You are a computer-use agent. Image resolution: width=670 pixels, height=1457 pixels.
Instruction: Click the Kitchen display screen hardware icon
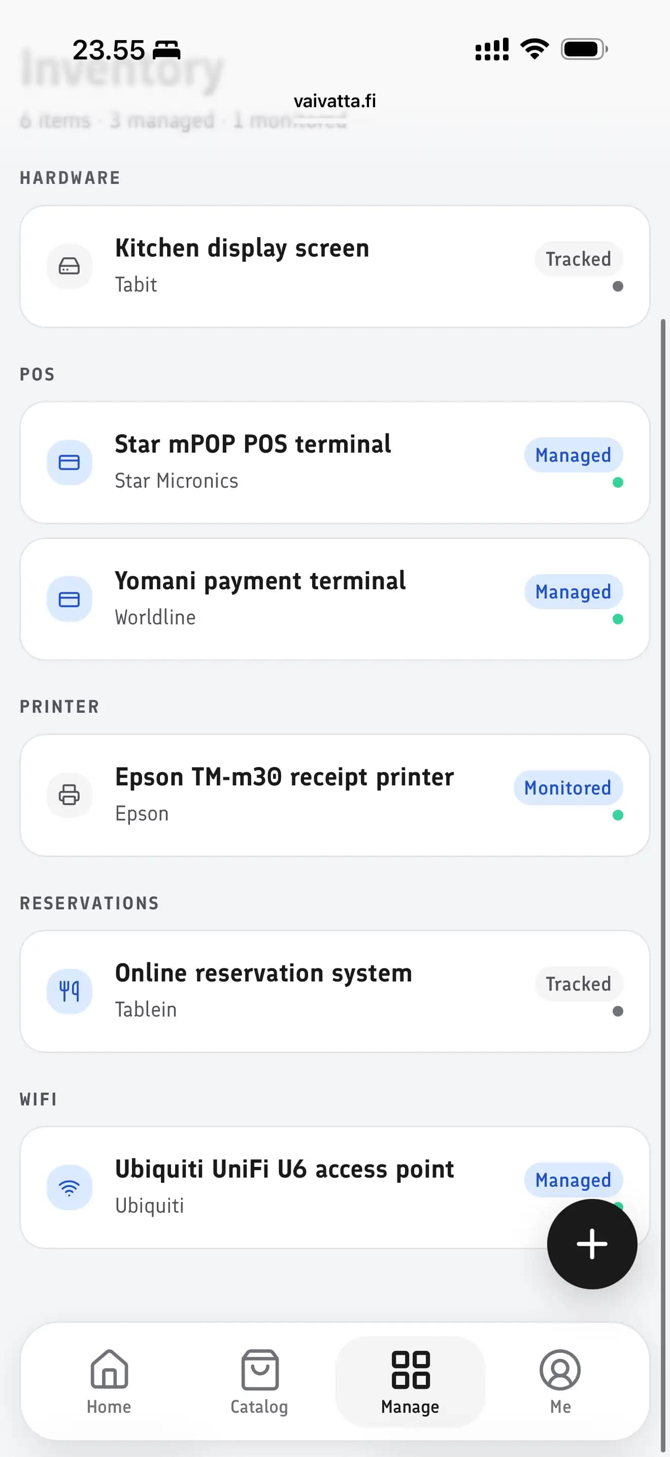pos(70,266)
